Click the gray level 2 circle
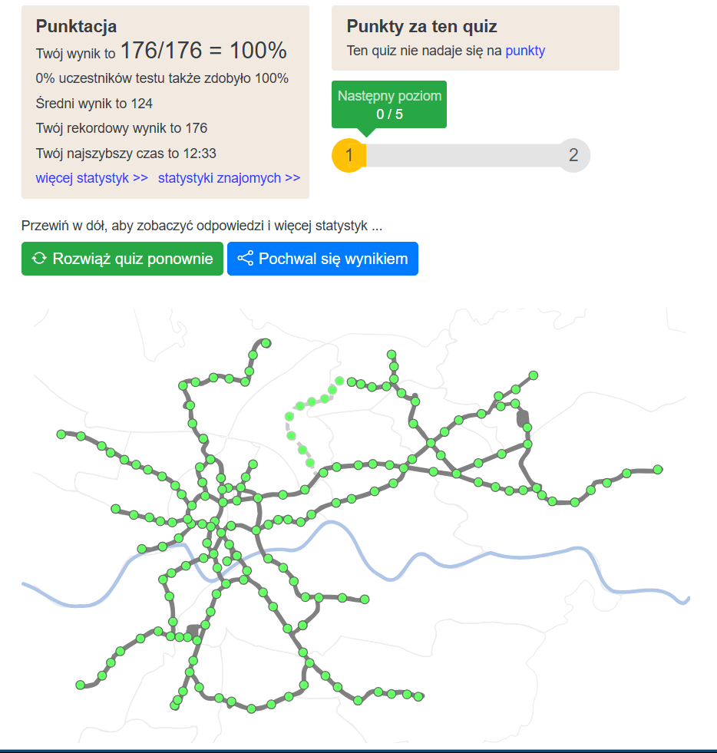The width and height of the screenshot is (717, 753). coord(573,156)
